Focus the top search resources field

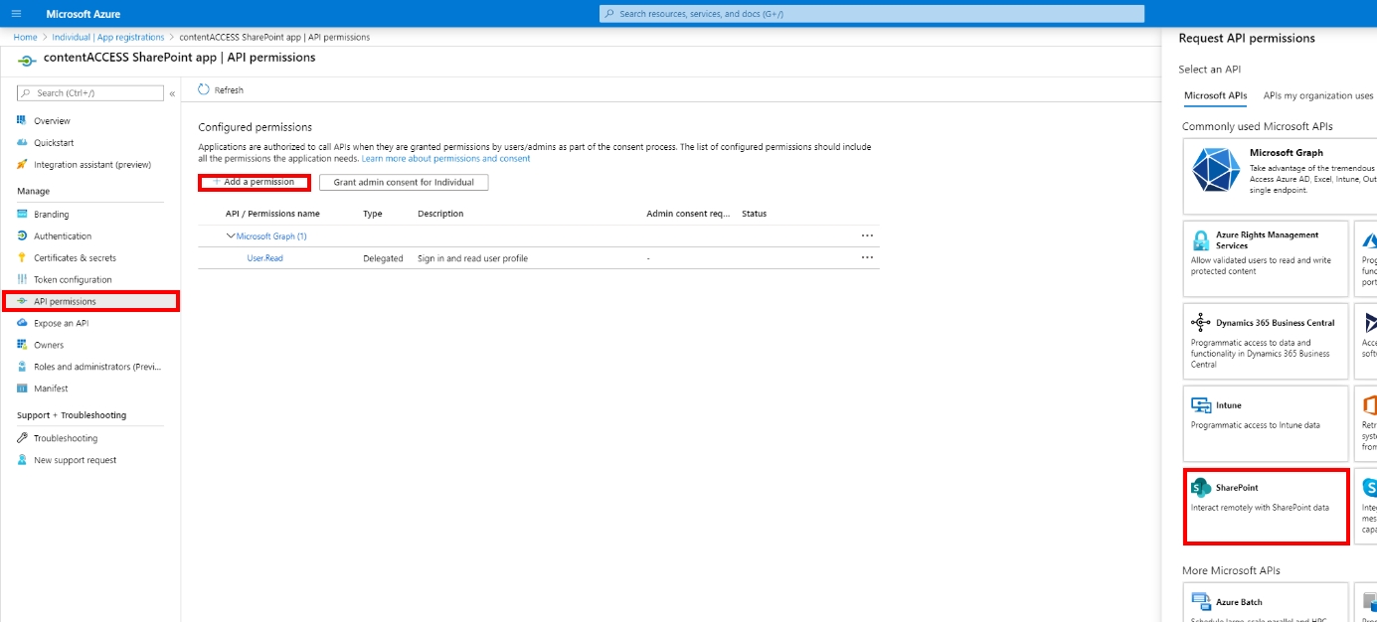point(872,14)
